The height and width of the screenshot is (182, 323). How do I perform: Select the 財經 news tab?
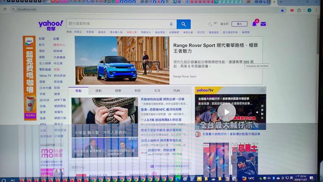[x=137, y=91]
